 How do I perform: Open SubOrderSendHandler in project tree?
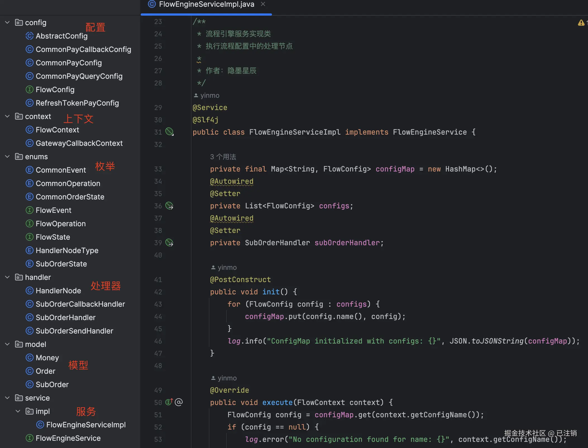tap(74, 331)
